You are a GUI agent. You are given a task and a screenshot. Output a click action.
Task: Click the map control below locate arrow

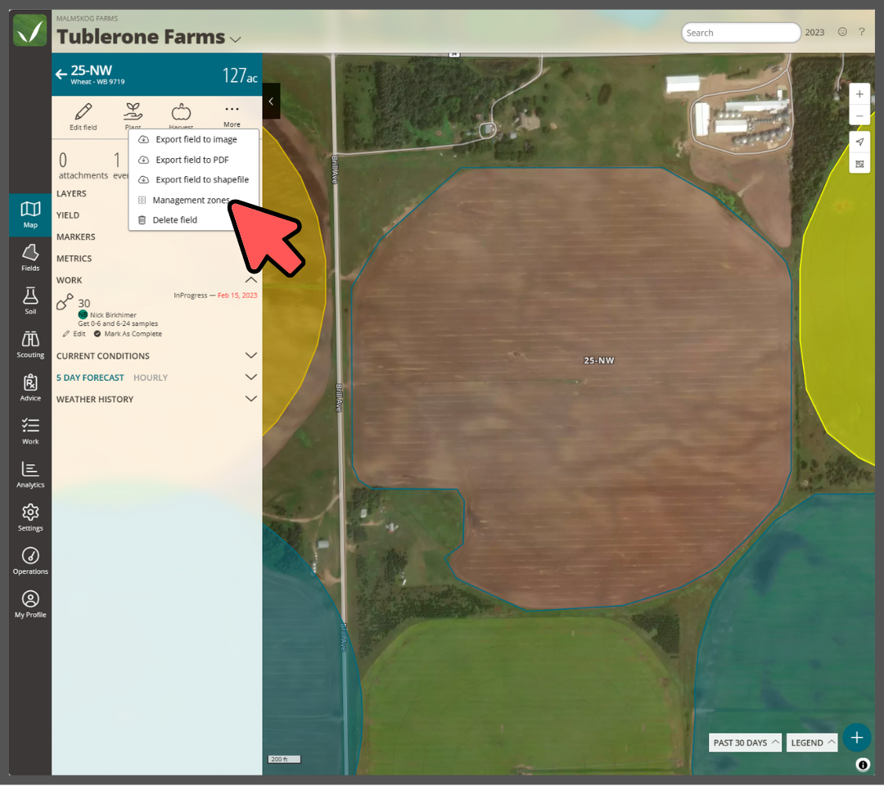859,164
